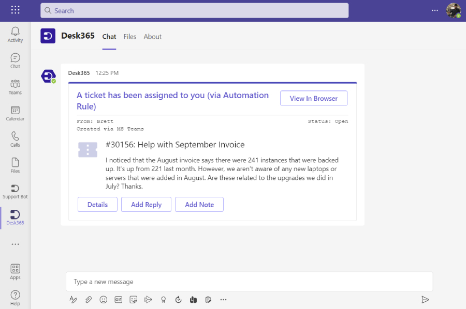The image size is (466, 309).
Task: Switch to the Files tab
Action: point(130,37)
